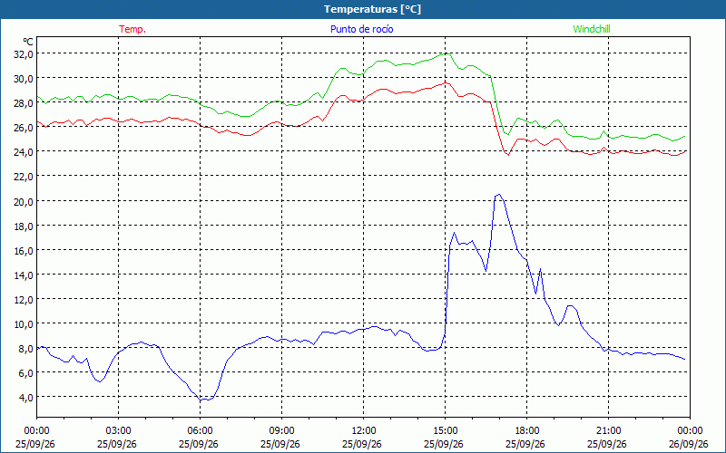Click the 15:00 time axis label
The width and height of the screenshot is (726, 453).
pos(445,431)
